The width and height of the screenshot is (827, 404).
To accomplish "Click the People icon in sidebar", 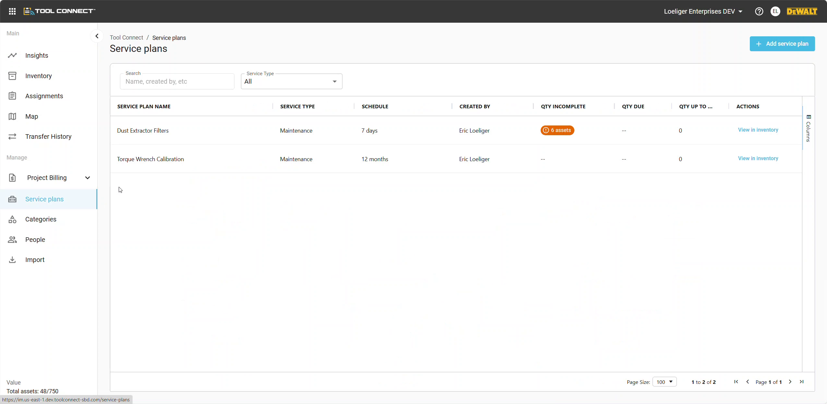I will pyautogui.click(x=12, y=240).
